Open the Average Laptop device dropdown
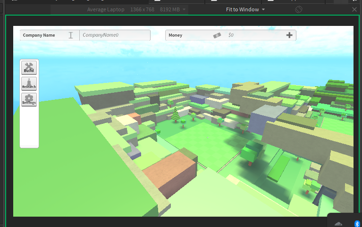Screen dimensions: 362x227 tap(106, 9)
